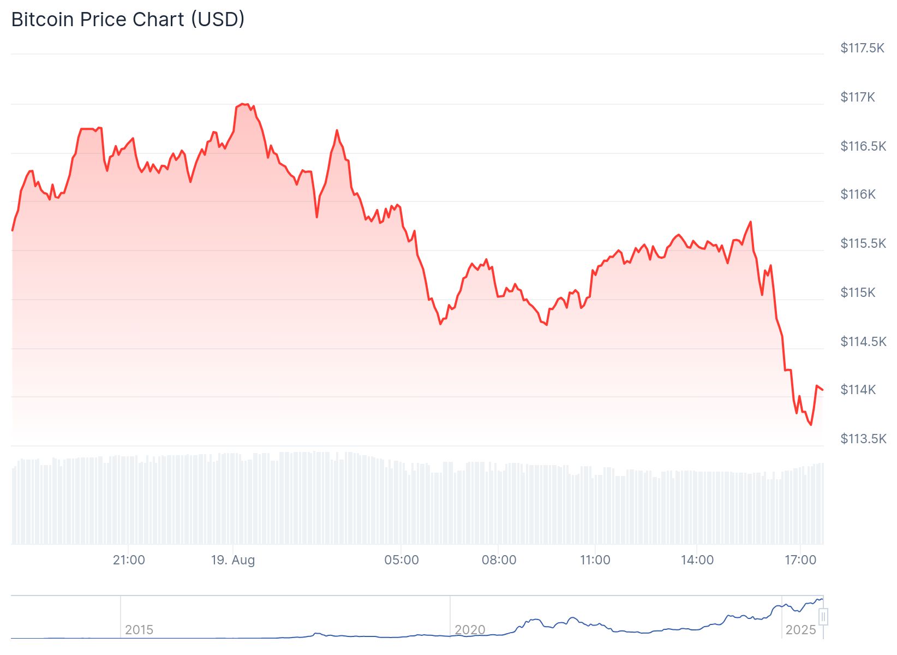Click the 21:00 time axis label
The image size is (897, 655).
pyautogui.click(x=129, y=560)
